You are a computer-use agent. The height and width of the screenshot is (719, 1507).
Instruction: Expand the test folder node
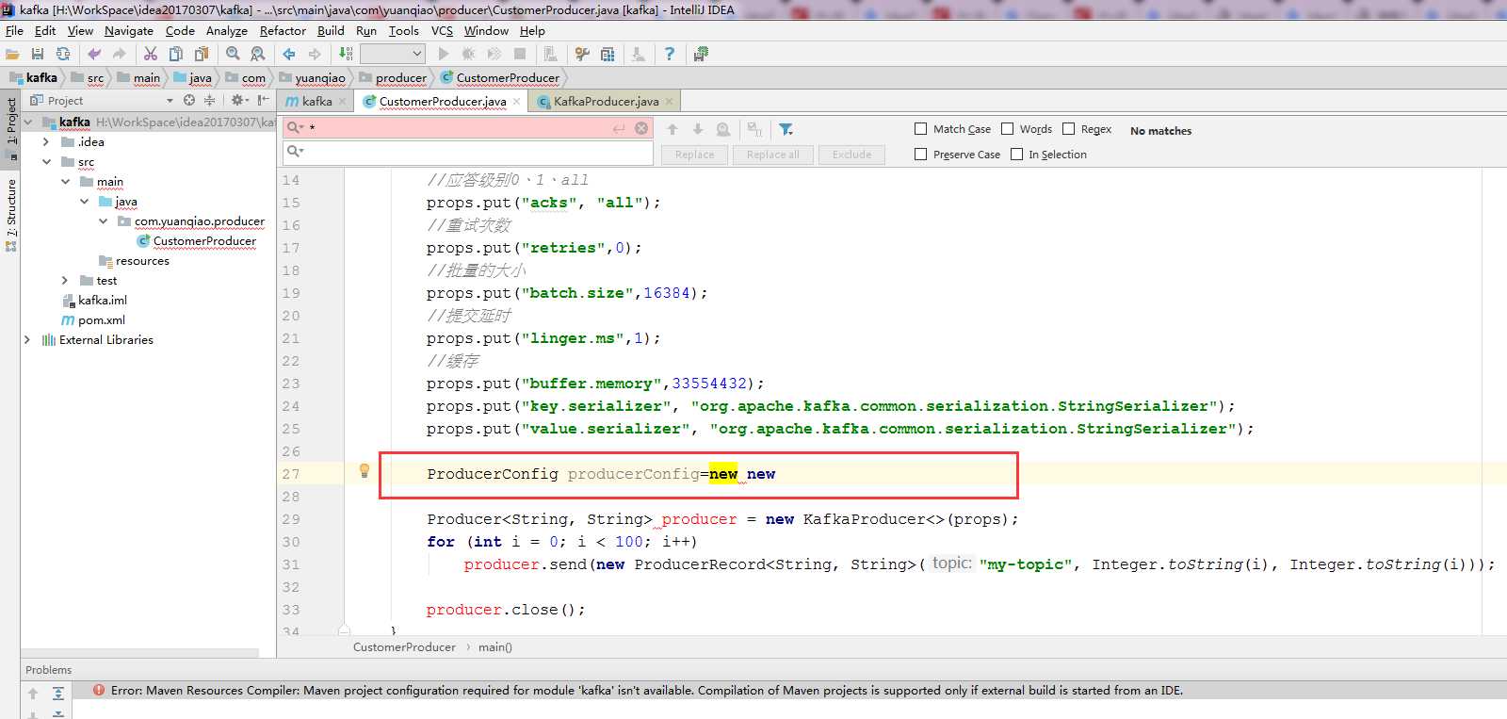point(65,281)
